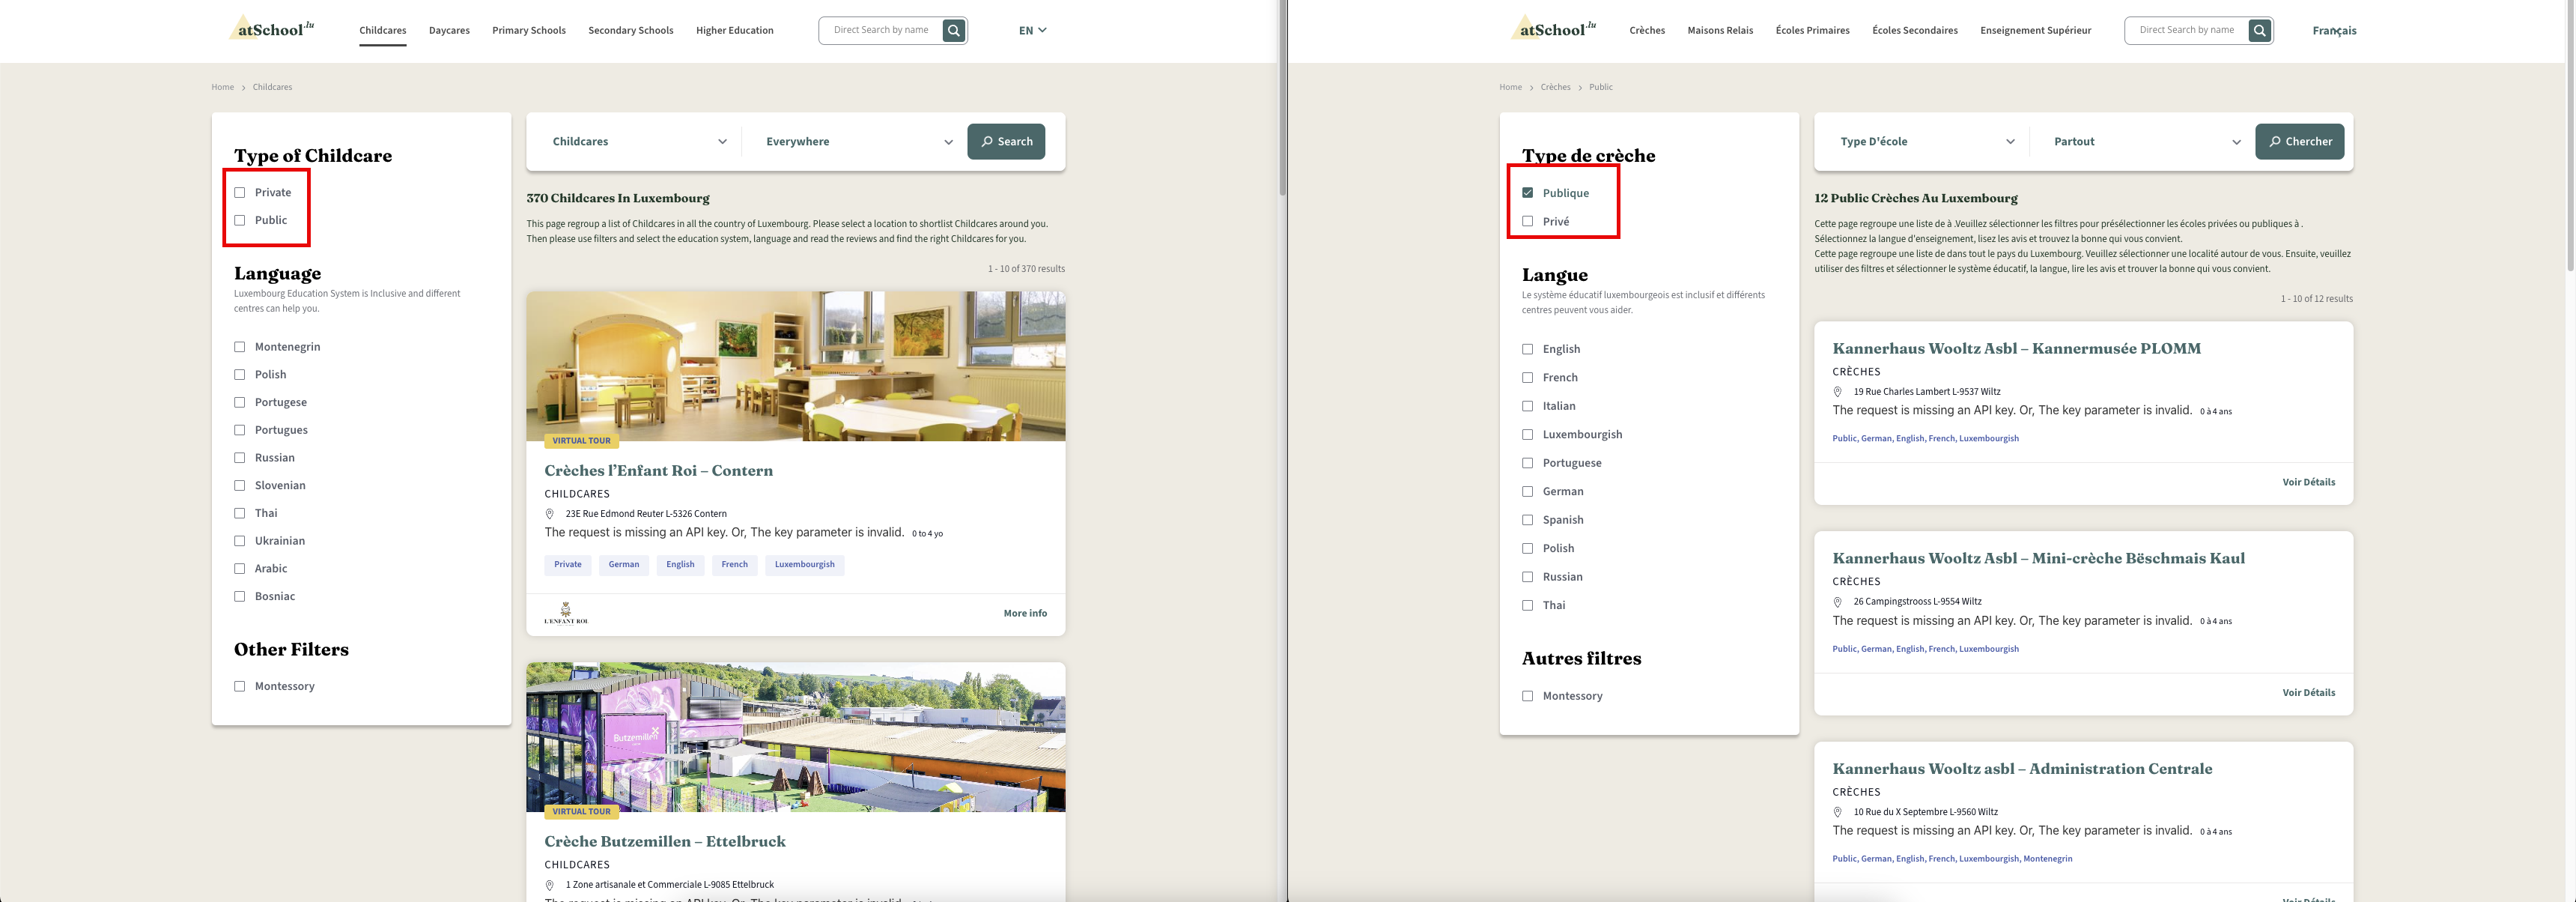Click Voir Détails for Mini-crèche Bëschmais Kaul
The width and height of the screenshot is (2576, 902).
pos(2308,692)
